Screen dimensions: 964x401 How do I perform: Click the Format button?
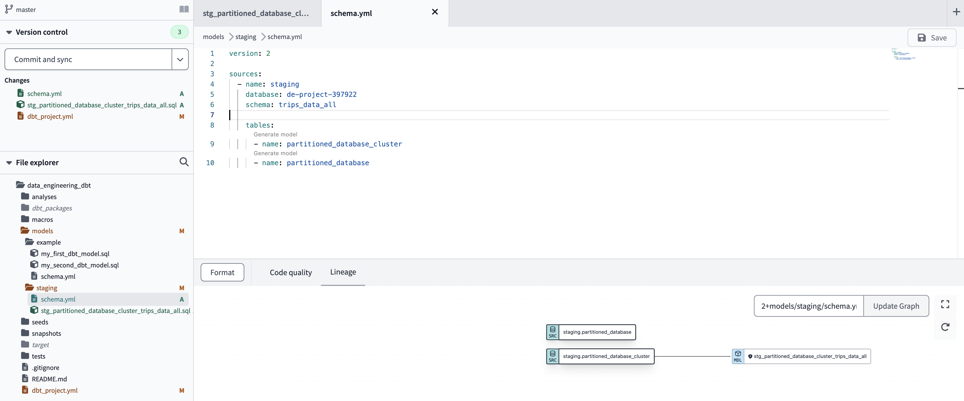(222, 272)
